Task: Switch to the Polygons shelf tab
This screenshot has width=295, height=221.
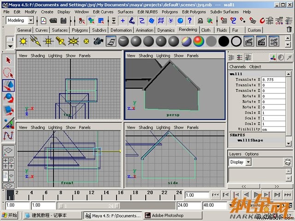Action: click(80, 30)
